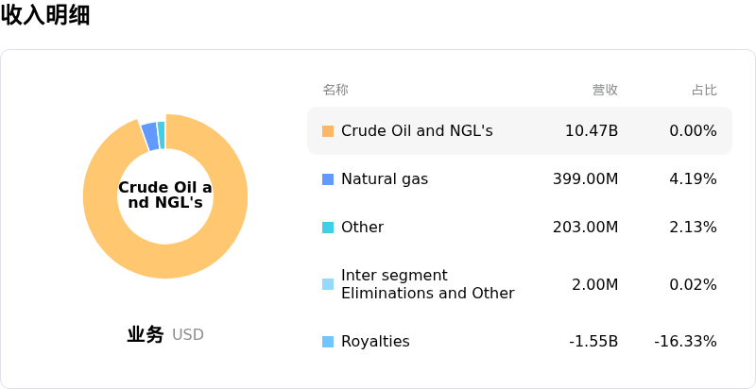Select the Crude Oil and NGL's row
The image size is (756, 389).
pos(519,131)
